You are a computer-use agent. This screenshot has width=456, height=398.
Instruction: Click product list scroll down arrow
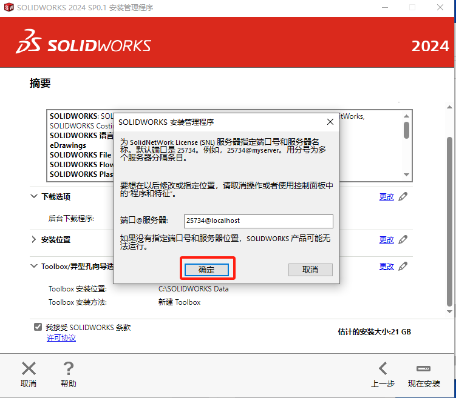[407, 174]
